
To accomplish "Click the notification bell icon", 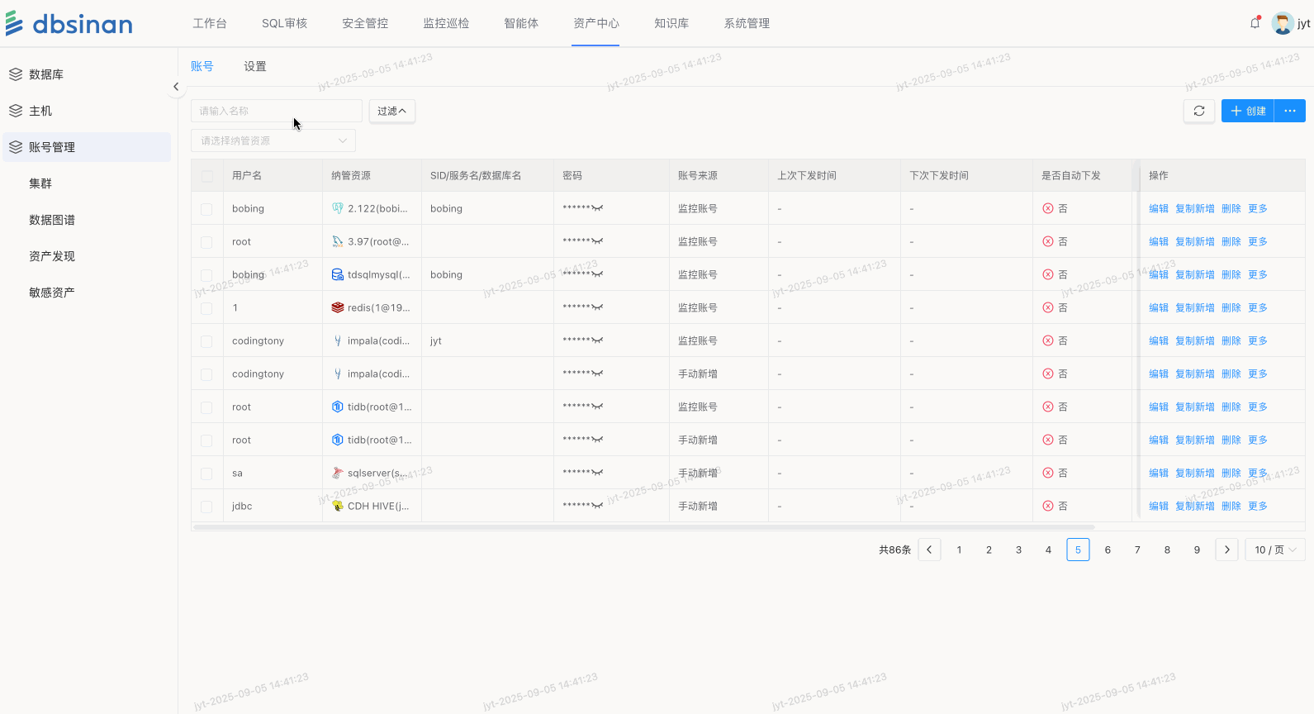I will tap(1255, 23).
